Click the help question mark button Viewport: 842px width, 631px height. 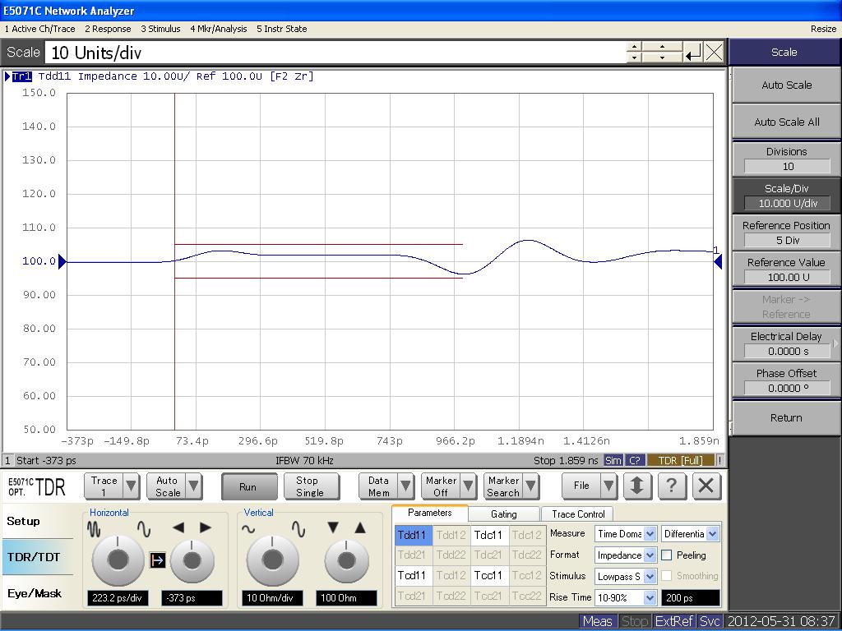coord(671,486)
